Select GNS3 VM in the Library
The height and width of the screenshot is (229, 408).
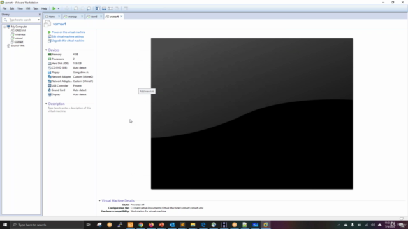click(x=20, y=31)
